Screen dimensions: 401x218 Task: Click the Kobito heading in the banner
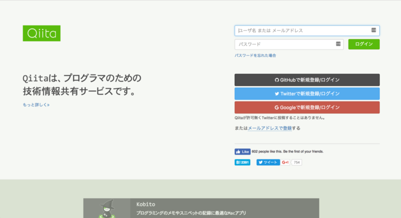pyautogui.click(x=146, y=204)
